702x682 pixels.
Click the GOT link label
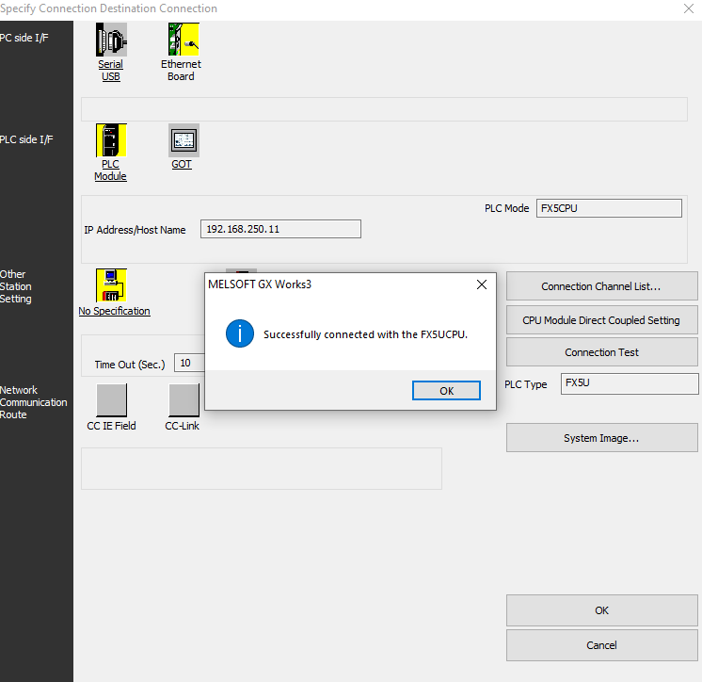point(182,165)
